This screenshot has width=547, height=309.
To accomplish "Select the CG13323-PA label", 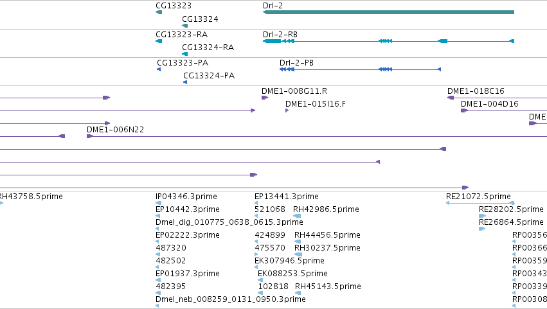I will (x=183, y=63).
